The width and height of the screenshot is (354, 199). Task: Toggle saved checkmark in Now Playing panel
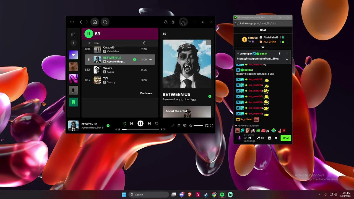tap(210, 96)
